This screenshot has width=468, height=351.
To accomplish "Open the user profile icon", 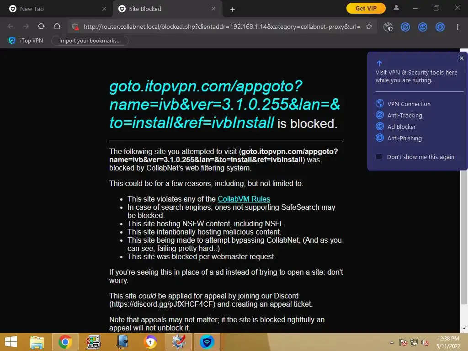I will [x=396, y=8].
